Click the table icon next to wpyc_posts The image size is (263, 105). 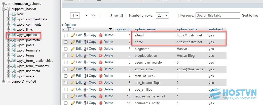14,45
